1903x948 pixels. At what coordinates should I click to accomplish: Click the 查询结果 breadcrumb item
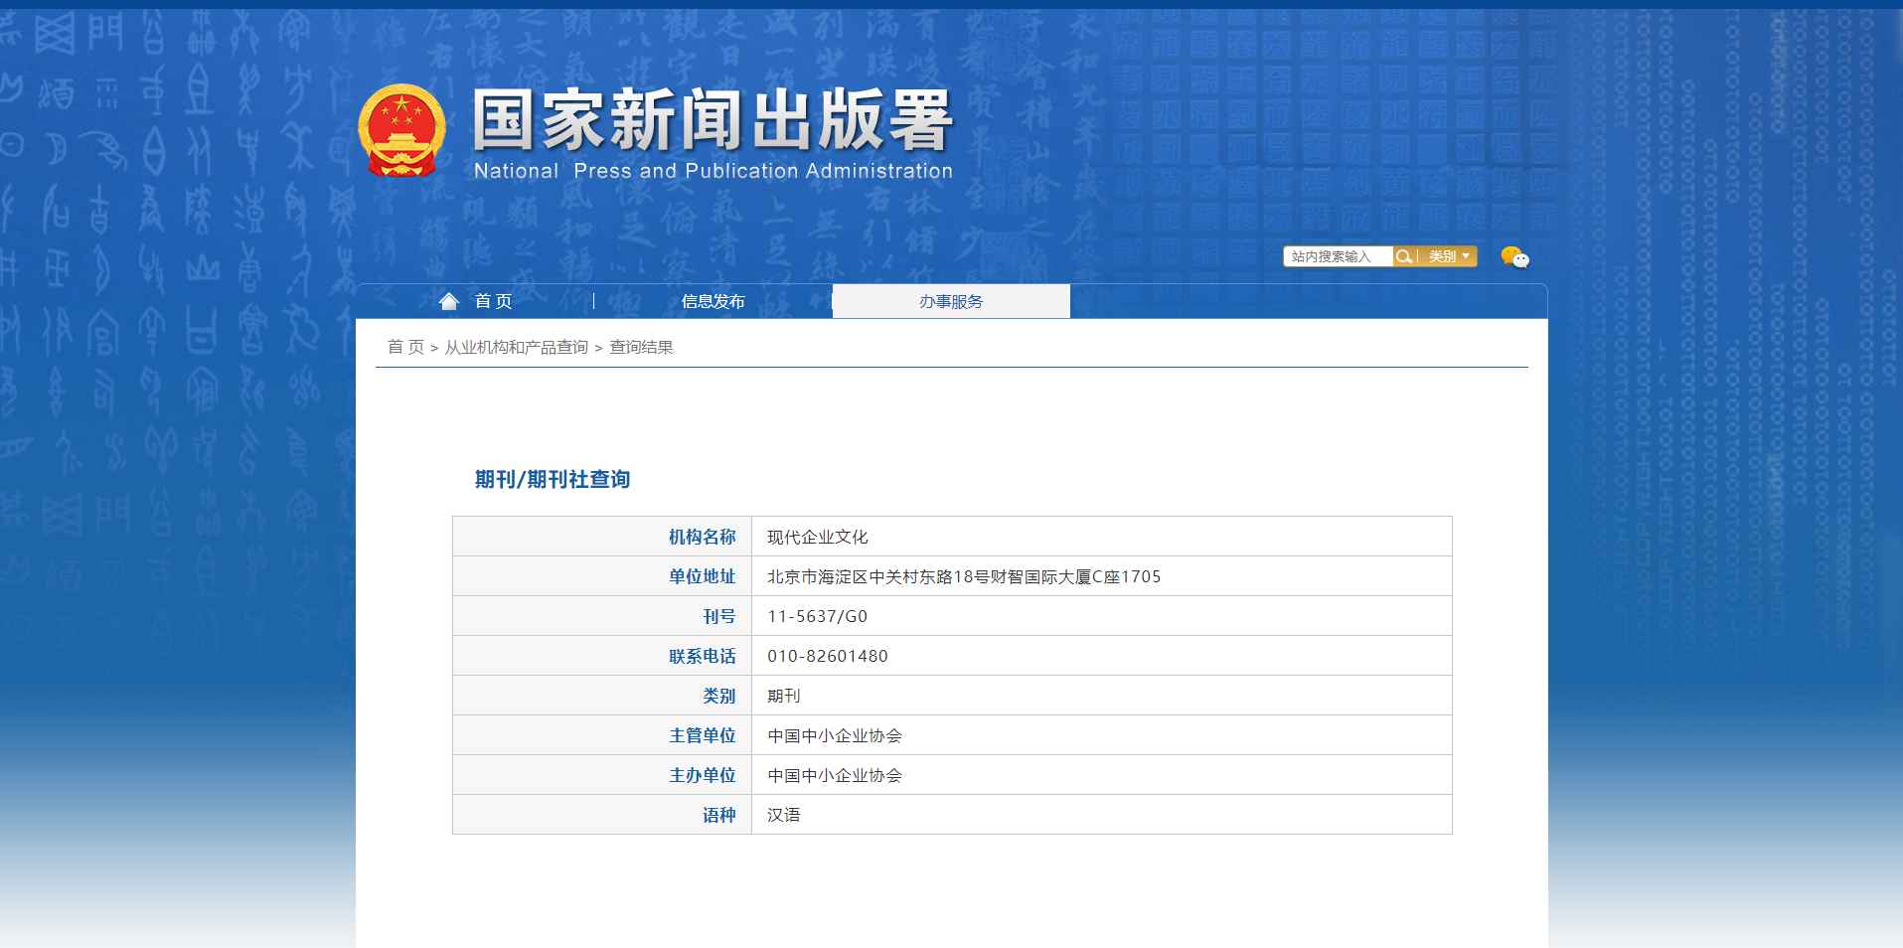(641, 347)
